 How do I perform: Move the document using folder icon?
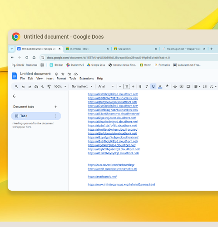click(69, 74)
